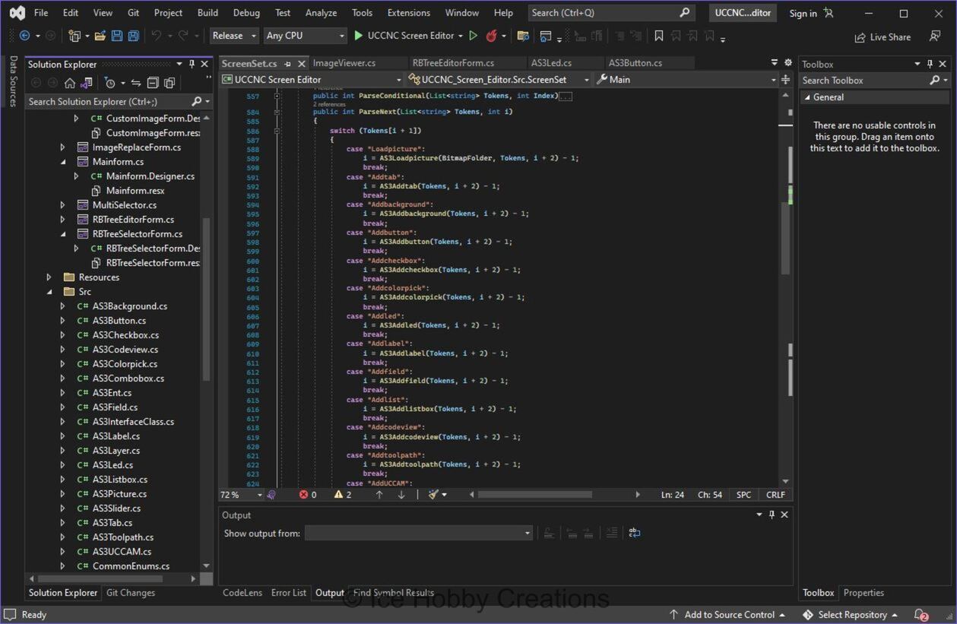The image size is (957, 624).
Task: Open the notifications bell in status bar
Action: click(921, 615)
